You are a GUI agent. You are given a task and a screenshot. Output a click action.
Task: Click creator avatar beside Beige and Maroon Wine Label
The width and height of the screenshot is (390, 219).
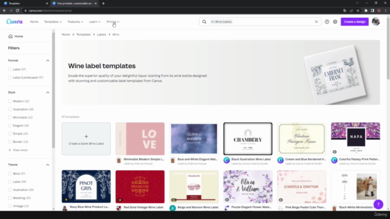point(172,208)
